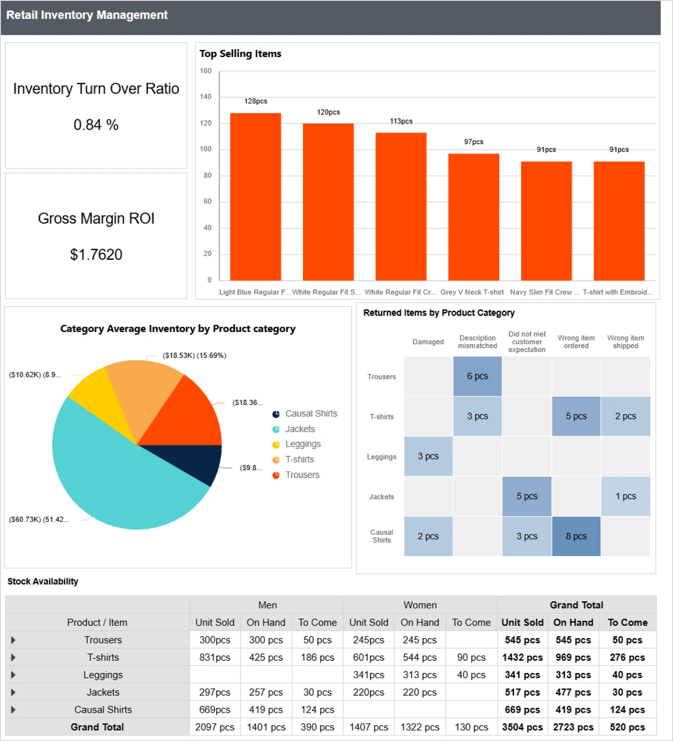Click the Retail Inventory Management header title

(87, 15)
